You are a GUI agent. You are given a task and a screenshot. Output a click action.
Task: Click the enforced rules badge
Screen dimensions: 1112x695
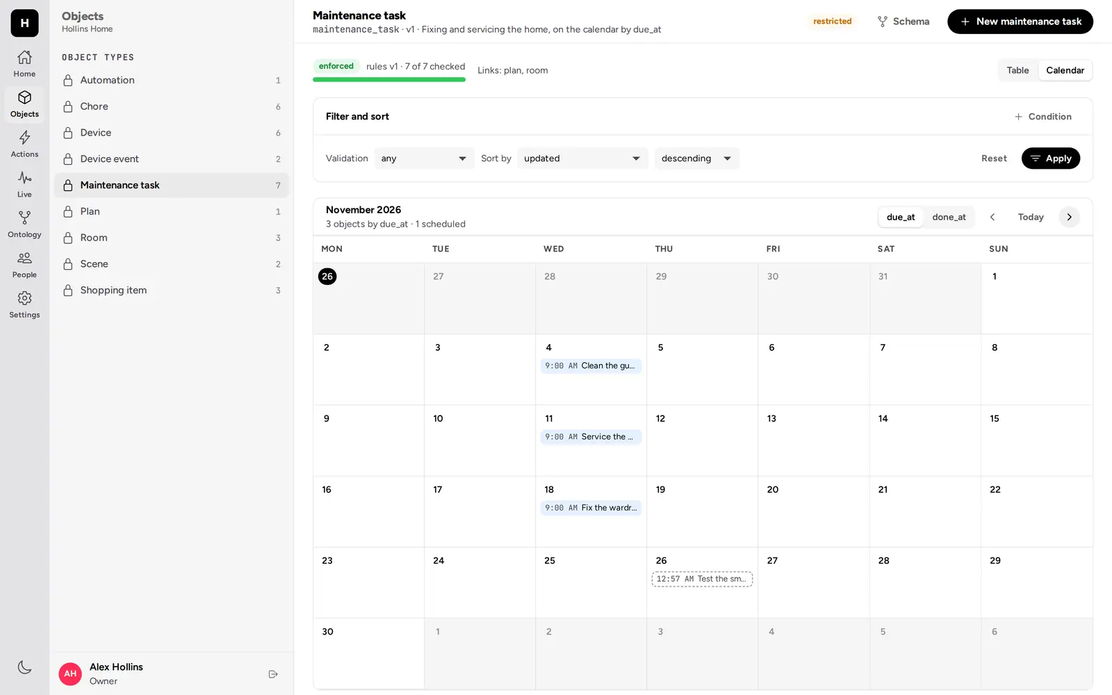point(336,66)
